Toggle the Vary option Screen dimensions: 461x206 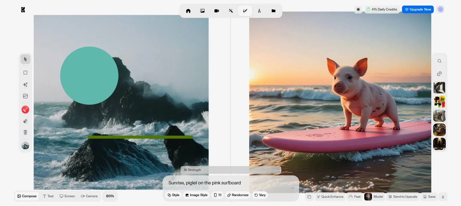[260, 195]
